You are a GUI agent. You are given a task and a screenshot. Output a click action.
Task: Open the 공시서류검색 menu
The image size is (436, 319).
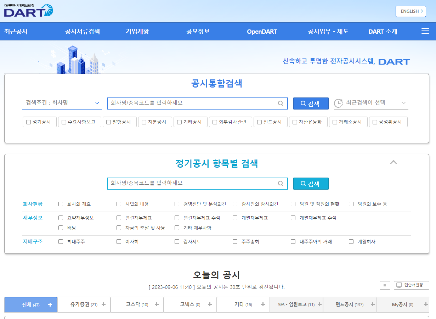82,31
